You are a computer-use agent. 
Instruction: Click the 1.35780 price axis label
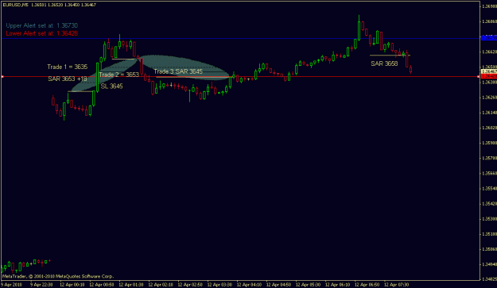[489, 158]
